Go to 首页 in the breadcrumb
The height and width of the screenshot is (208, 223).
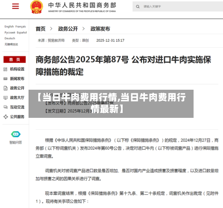pyautogui.click(x=41, y=29)
